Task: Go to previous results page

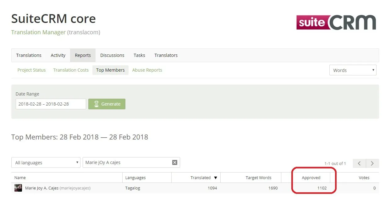Action: (359, 163)
